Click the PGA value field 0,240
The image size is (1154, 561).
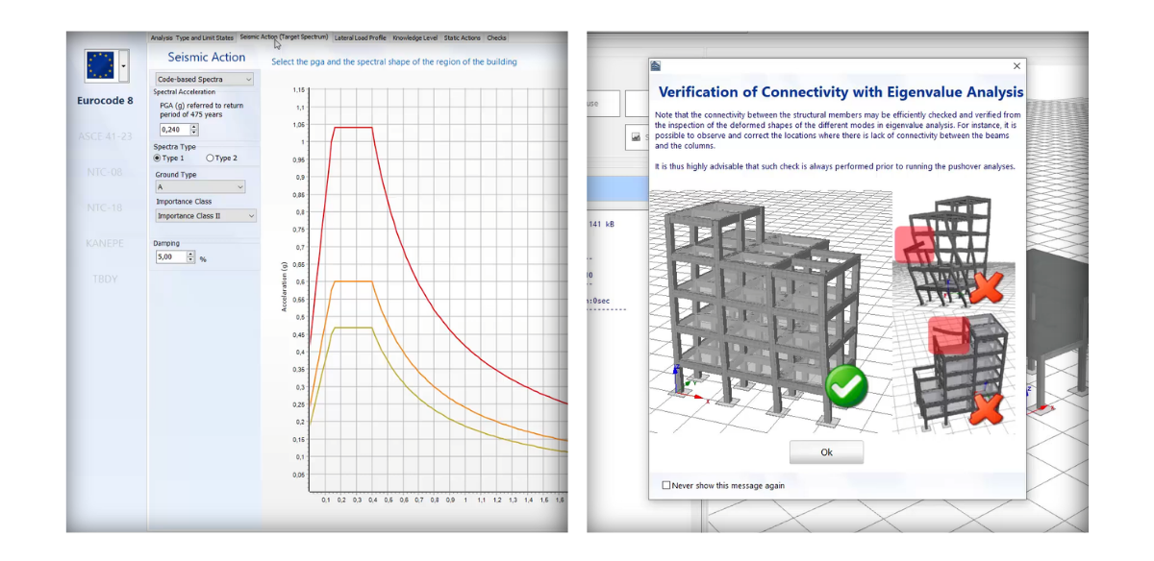pos(173,129)
